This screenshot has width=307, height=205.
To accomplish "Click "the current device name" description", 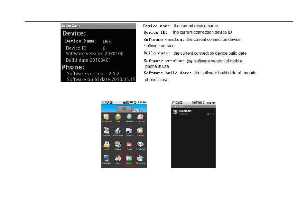I will [196, 26].
